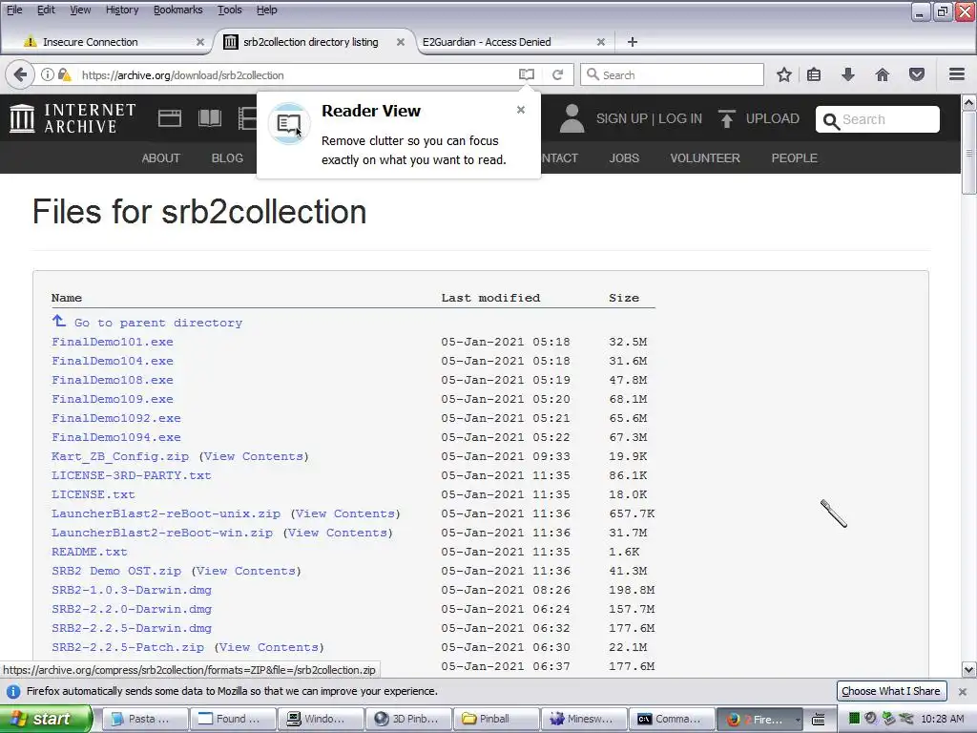Dismiss the Firefox data notification bar

coord(963,691)
